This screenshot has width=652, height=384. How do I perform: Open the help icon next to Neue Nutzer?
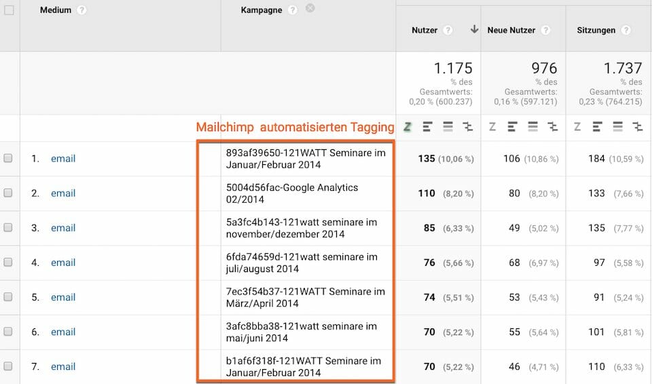tap(546, 30)
